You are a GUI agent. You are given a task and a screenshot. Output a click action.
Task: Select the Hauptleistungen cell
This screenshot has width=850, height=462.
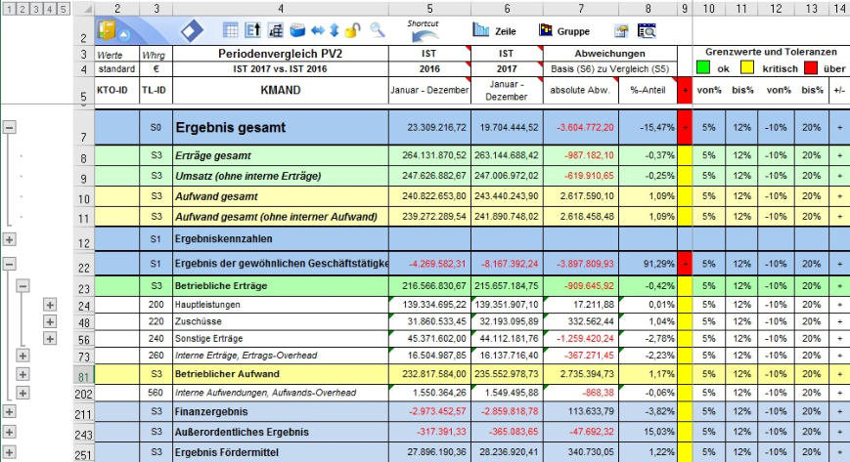(x=281, y=305)
